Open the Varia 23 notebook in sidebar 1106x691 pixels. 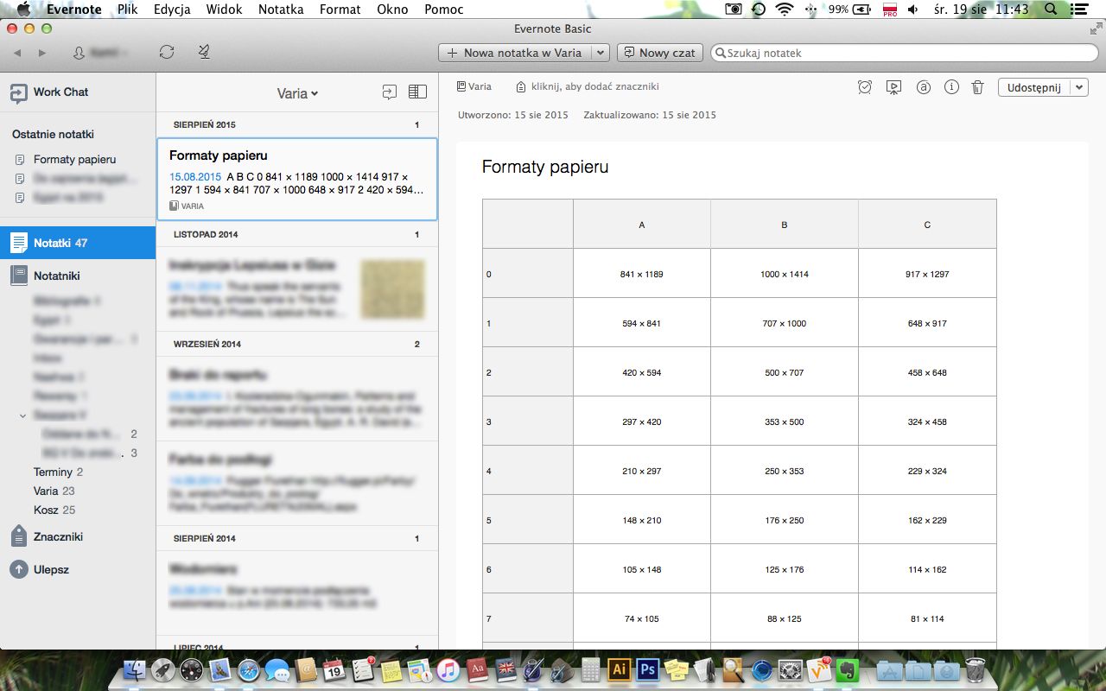[54, 491]
